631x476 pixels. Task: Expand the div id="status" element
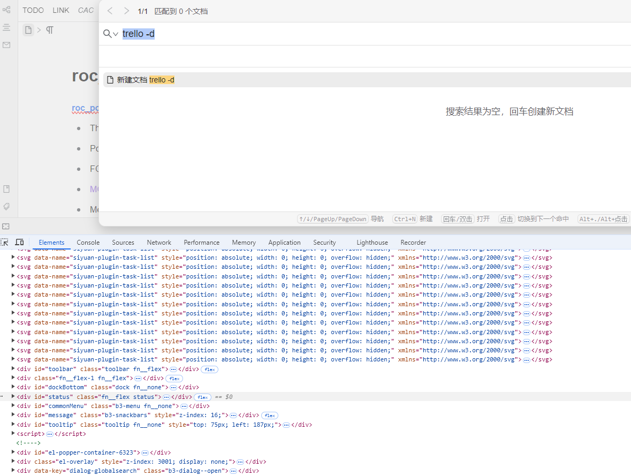coord(13,397)
